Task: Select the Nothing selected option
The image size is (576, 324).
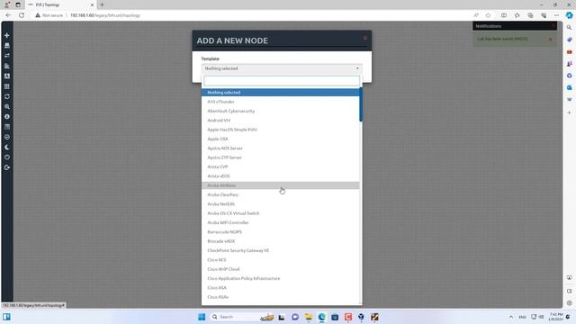Action: (x=280, y=92)
